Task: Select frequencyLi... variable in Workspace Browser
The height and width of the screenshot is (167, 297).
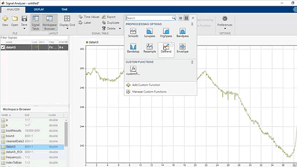Action: pyautogui.click(x=32, y=157)
